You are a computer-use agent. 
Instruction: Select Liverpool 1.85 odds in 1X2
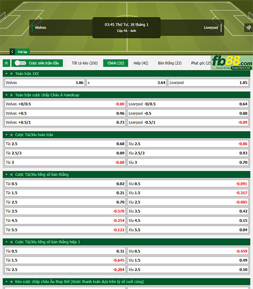tap(209, 83)
